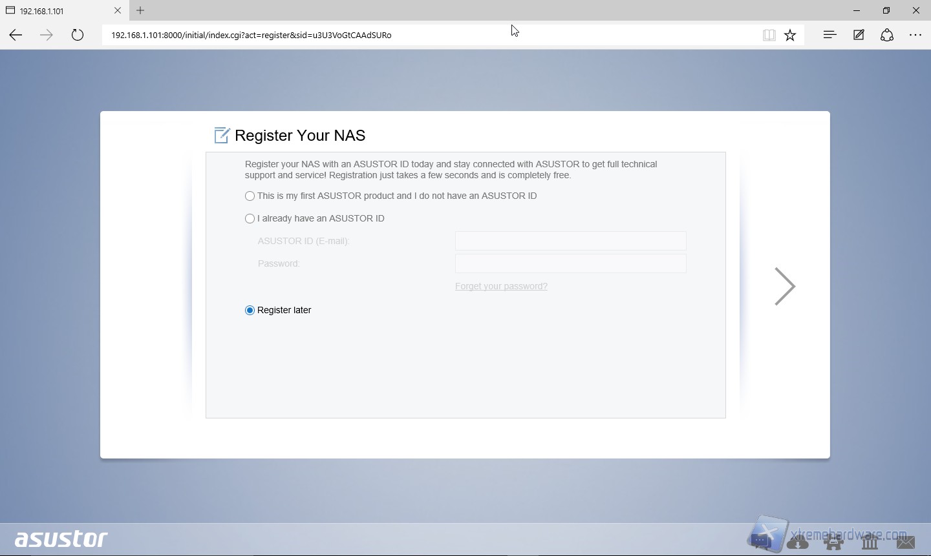This screenshot has width=931, height=556.
Task: Open a new tab with plus icon
Action: click(x=140, y=10)
